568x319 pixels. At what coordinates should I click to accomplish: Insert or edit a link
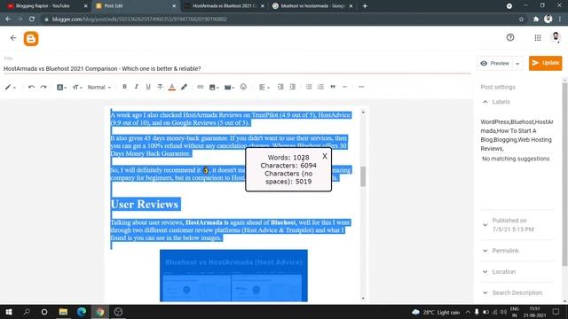[200, 87]
